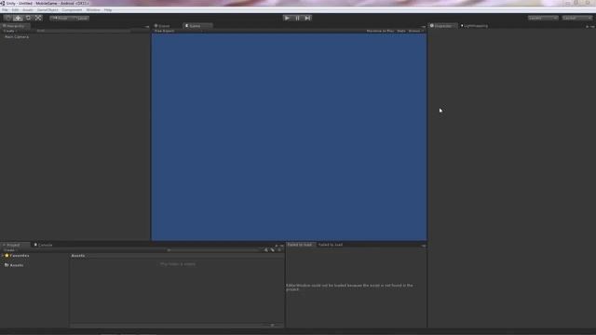Toggle the Project panel lock icon
596x335 pixels.
277,246
